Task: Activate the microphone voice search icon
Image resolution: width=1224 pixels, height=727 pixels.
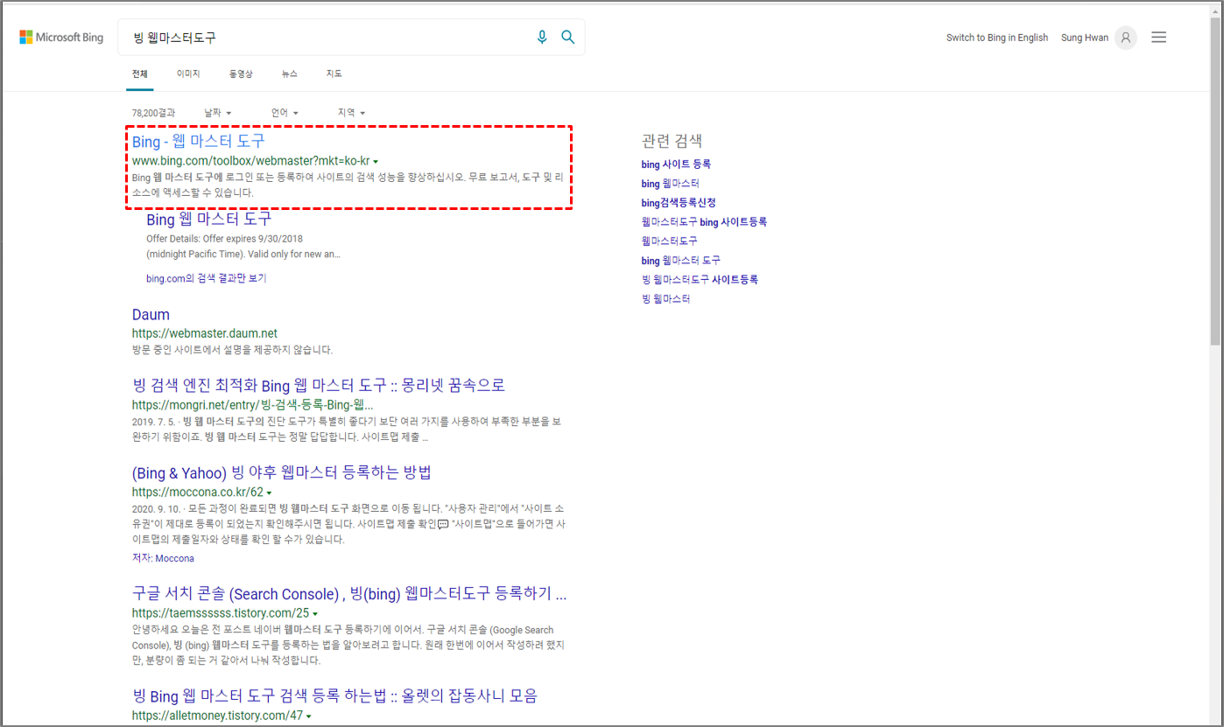Action: tap(542, 37)
